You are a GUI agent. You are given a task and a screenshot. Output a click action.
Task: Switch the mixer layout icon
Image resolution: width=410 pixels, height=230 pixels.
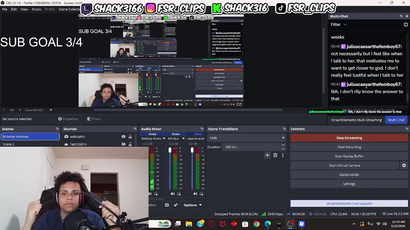[x=167, y=205]
